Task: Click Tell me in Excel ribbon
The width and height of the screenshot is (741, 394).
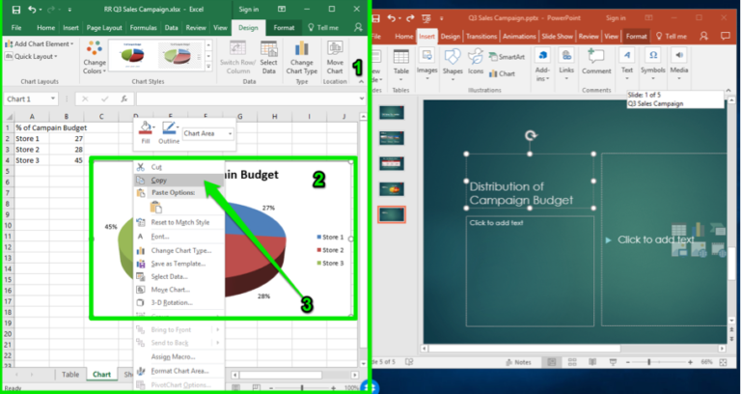Action: [324, 27]
